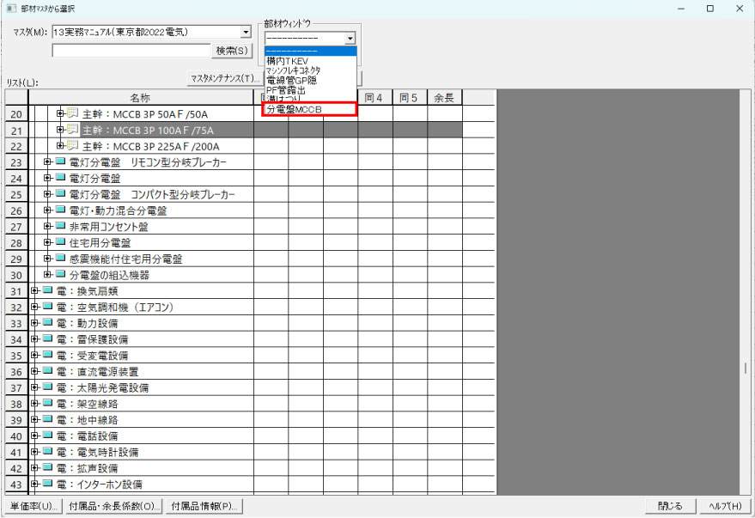Image resolution: width=755 pixels, height=518 pixels.
Task: Click the ヘルプ(H) button
Action: coord(725,506)
